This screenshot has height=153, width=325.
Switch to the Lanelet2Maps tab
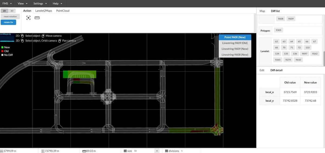coord(44,11)
